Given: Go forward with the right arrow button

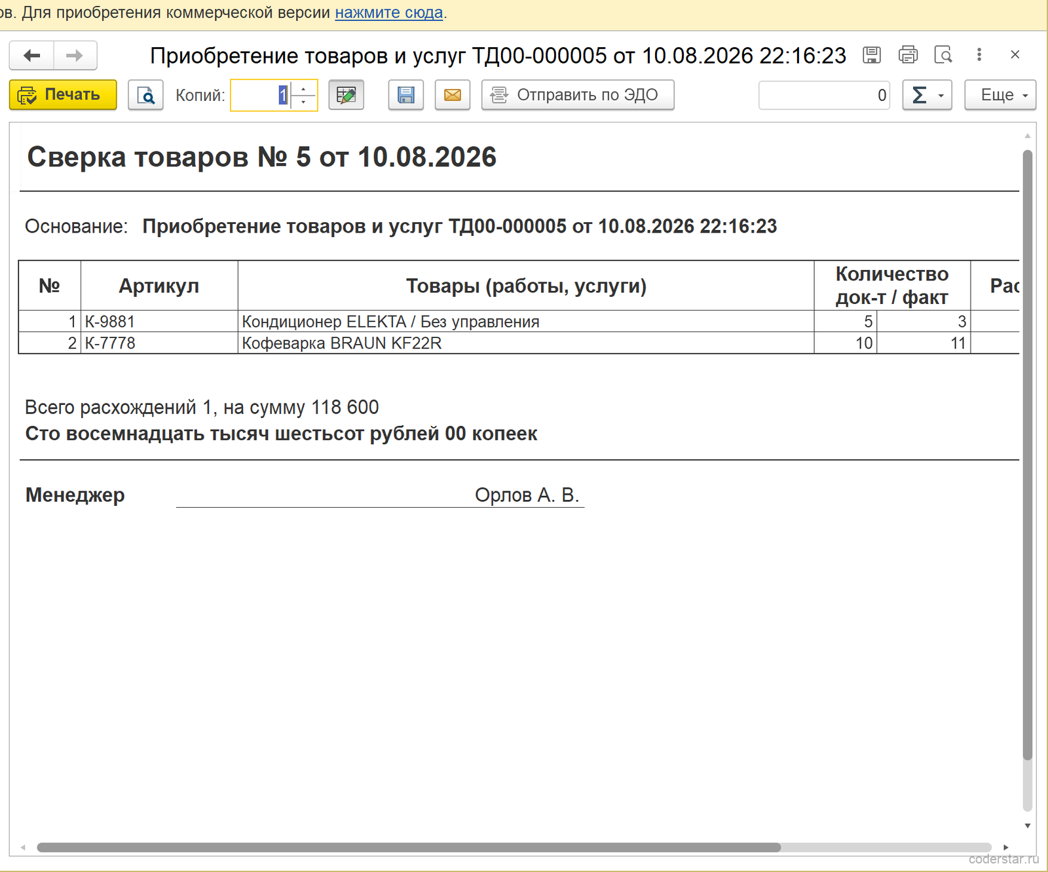Looking at the screenshot, I should pyautogui.click(x=75, y=56).
